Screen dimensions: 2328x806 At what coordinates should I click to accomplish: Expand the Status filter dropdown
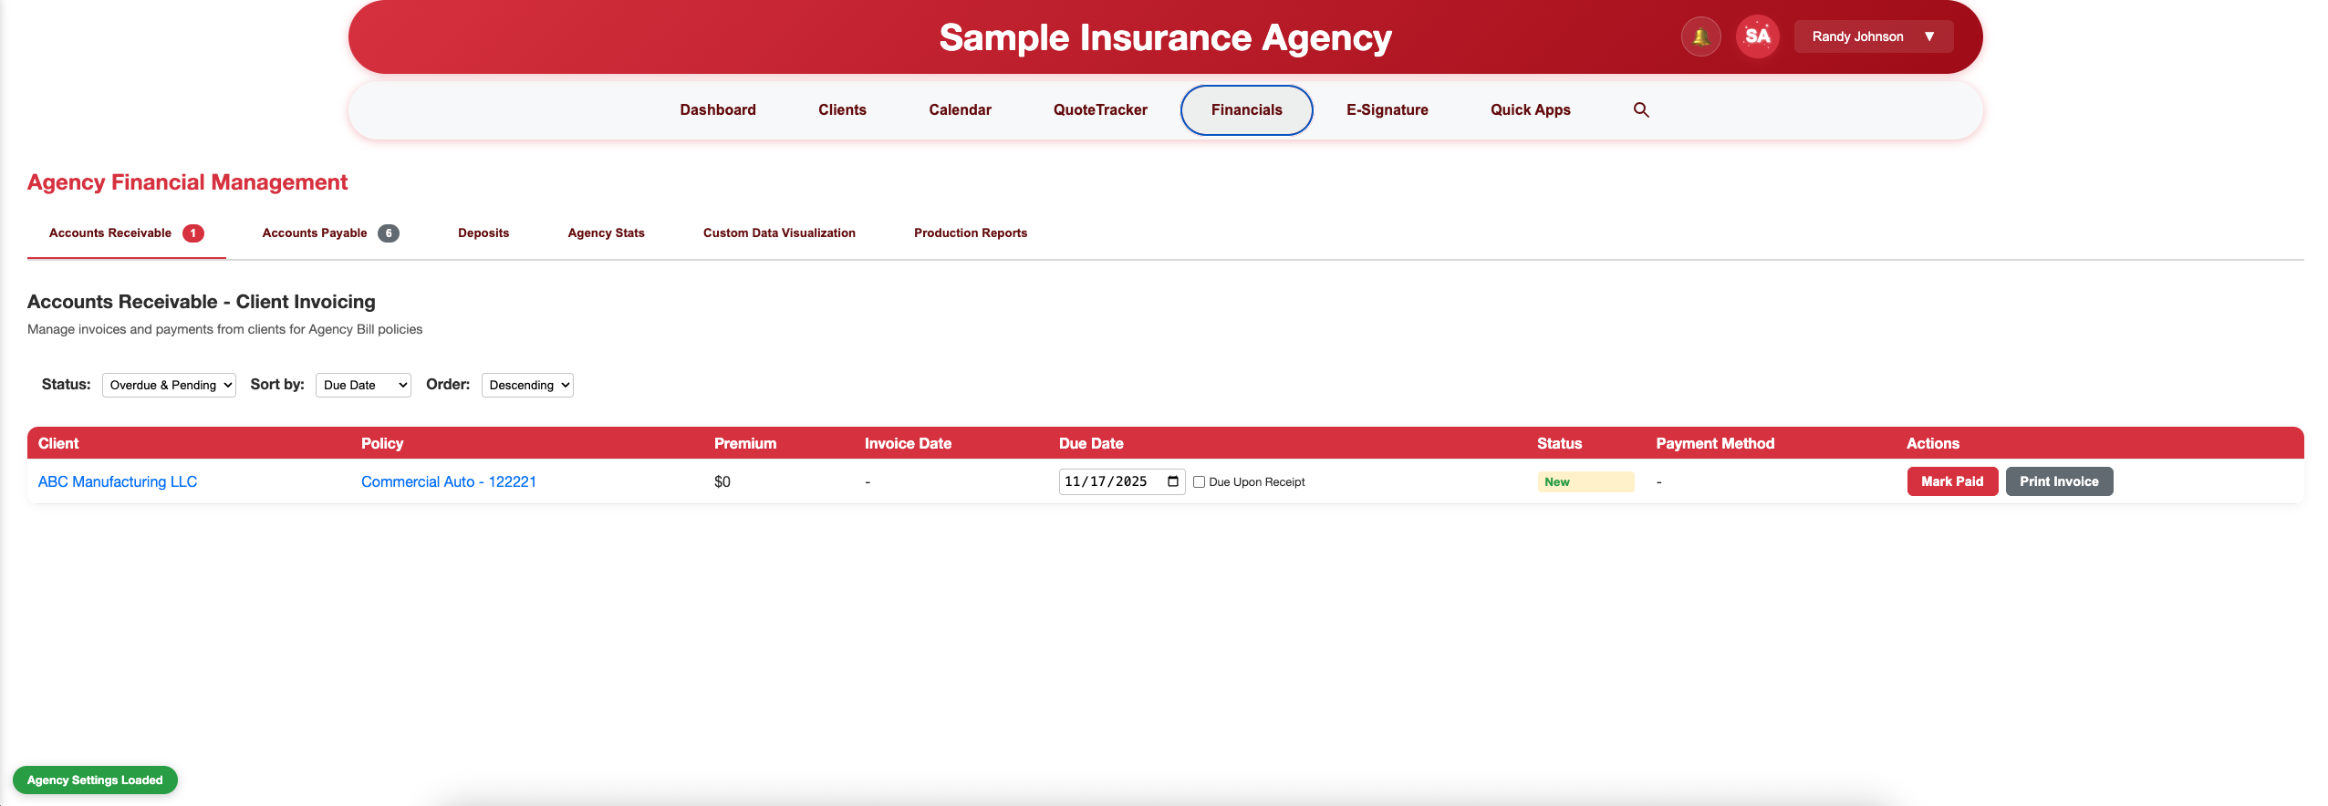point(169,386)
